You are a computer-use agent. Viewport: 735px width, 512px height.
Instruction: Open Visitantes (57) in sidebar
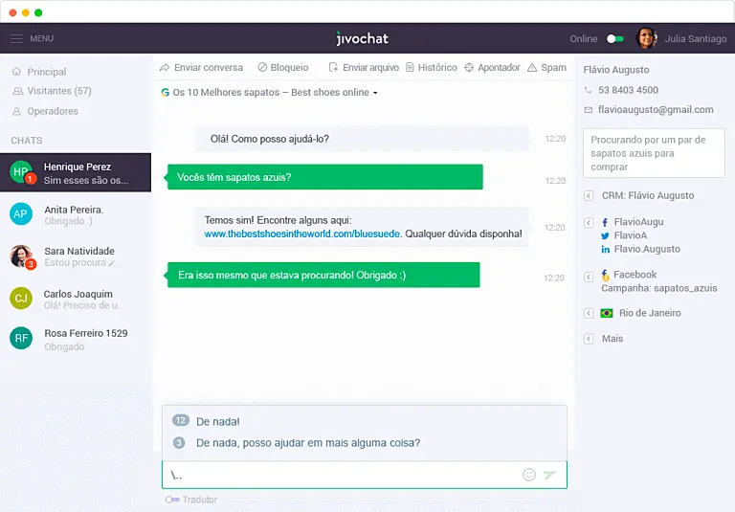click(x=58, y=91)
